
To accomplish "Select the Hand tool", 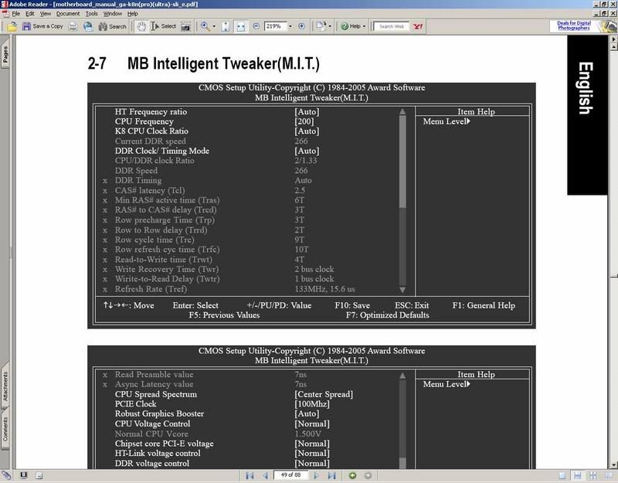I will (x=141, y=26).
